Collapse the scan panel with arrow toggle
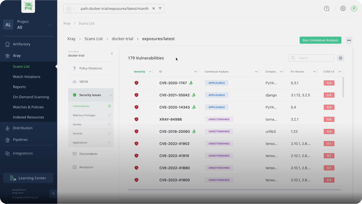Viewport: 362px width, 204px height. click(x=112, y=54)
